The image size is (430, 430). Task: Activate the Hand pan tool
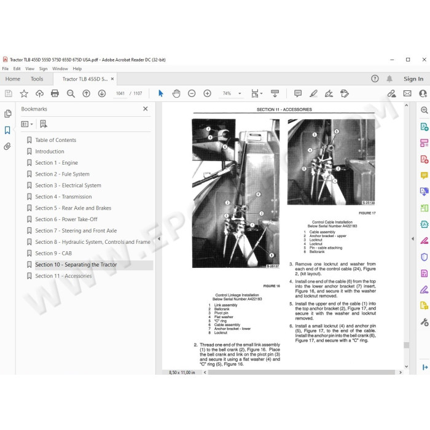[x=176, y=93]
